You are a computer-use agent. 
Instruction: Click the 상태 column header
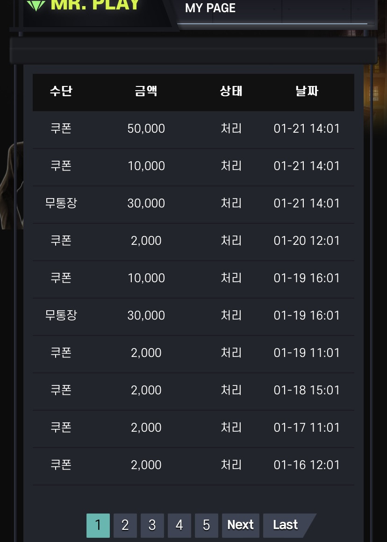point(231,91)
